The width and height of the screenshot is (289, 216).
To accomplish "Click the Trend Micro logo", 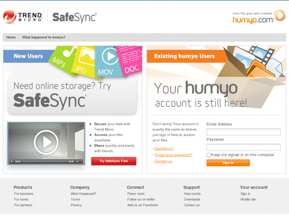I will [x=23, y=17].
